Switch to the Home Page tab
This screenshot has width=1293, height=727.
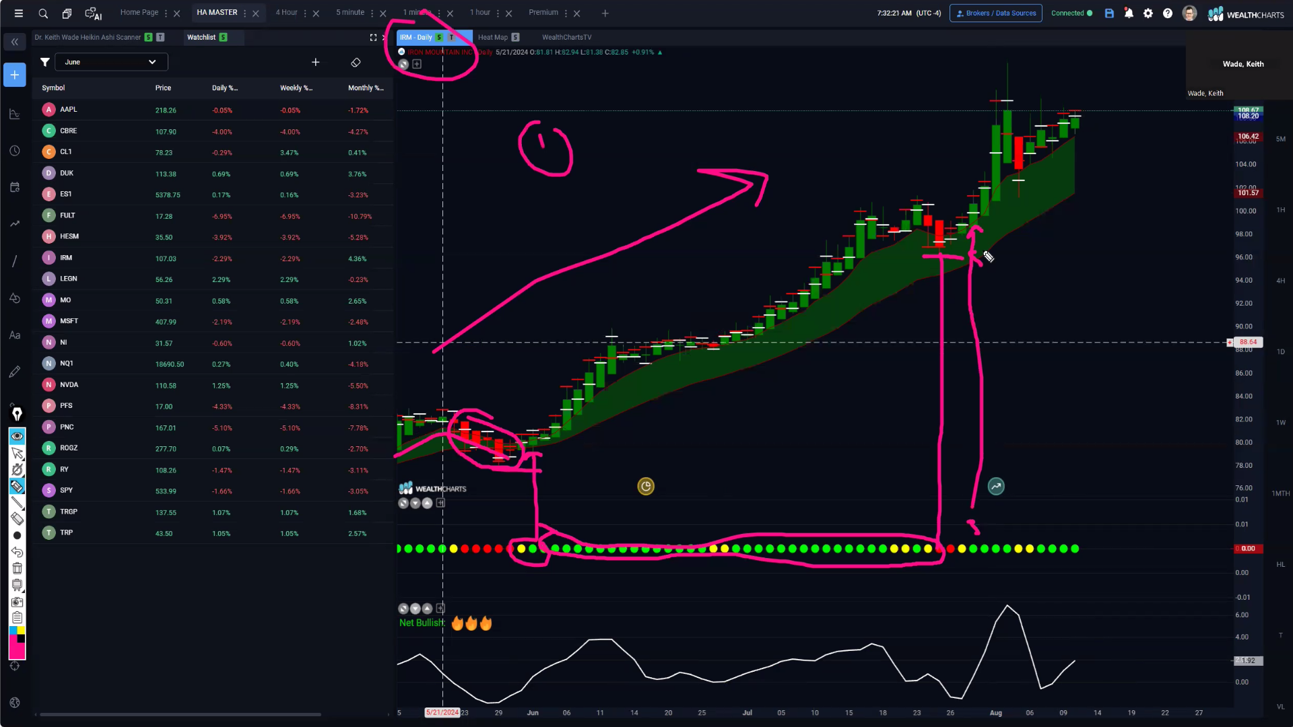(x=139, y=12)
